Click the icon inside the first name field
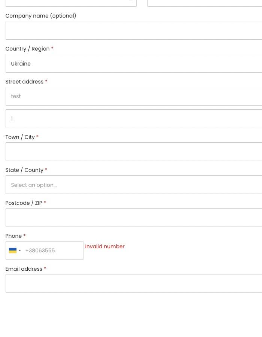Screen dimensions: 262x337 pyautogui.click(x=130, y=1)
